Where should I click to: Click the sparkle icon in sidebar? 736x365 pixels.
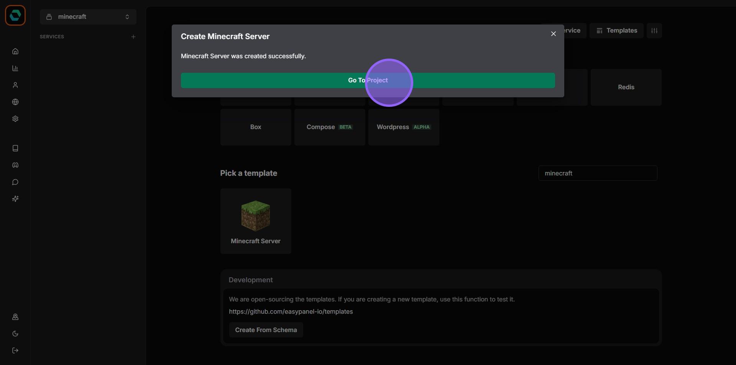(15, 199)
